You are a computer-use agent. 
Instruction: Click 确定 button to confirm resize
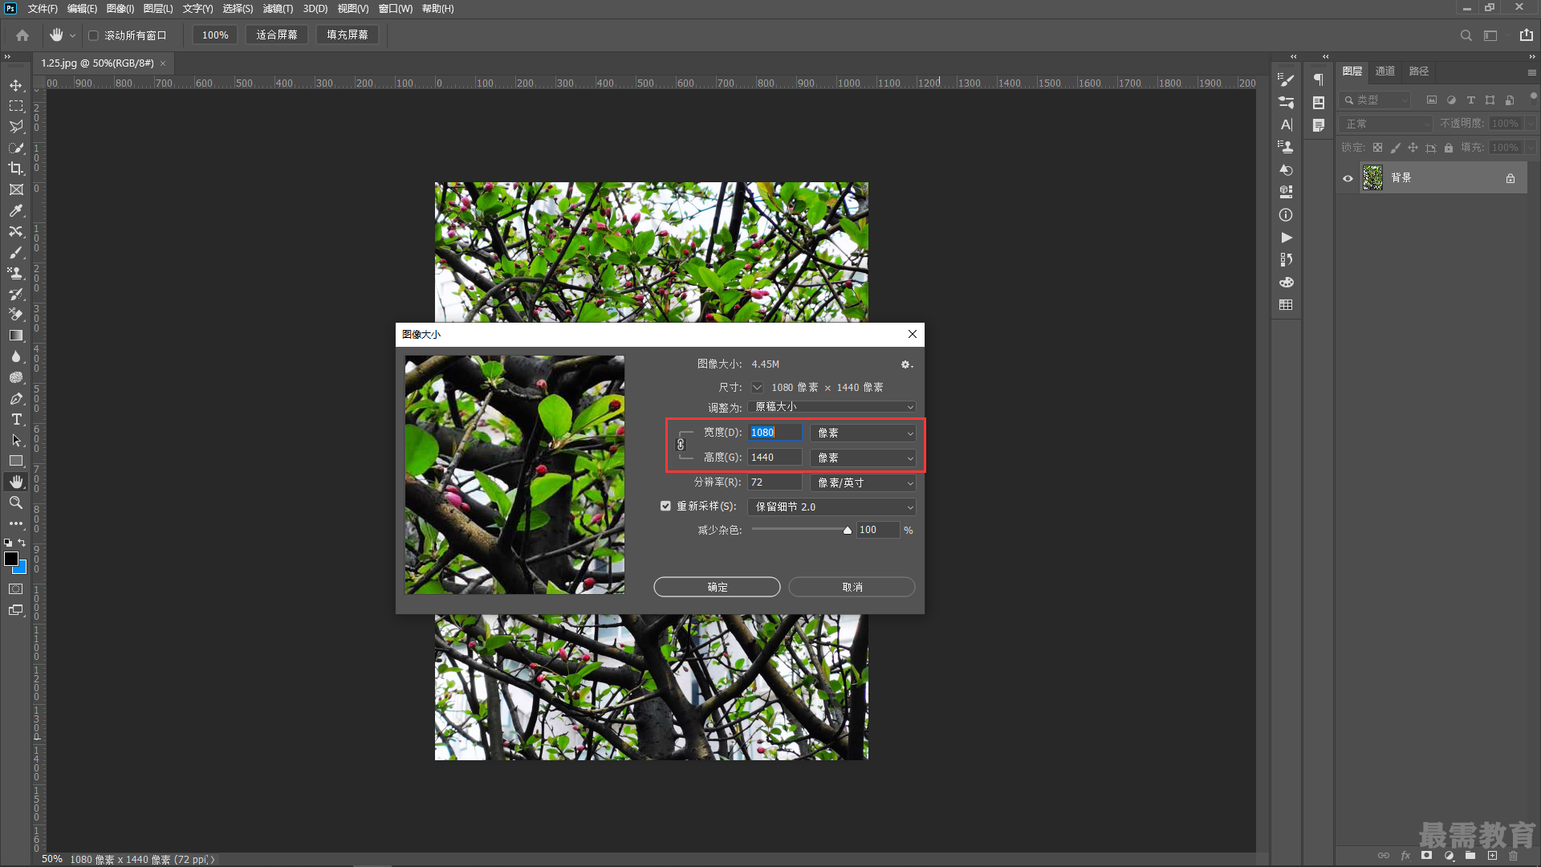717,587
